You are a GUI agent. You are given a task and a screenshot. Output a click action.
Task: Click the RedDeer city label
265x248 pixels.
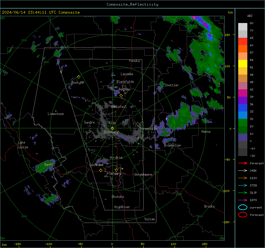(x=125, y=89)
